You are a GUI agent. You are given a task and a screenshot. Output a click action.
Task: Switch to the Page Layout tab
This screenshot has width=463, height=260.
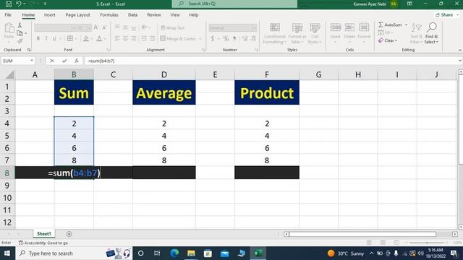click(x=77, y=14)
